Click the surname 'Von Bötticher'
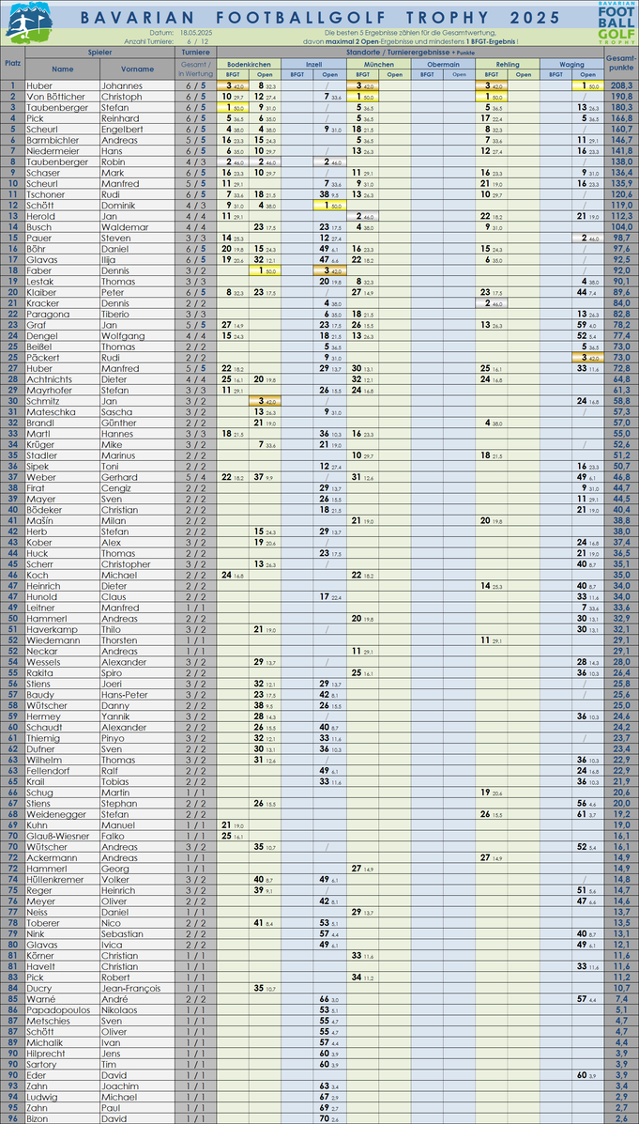The width and height of the screenshot is (639, 1124). click(x=53, y=96)
